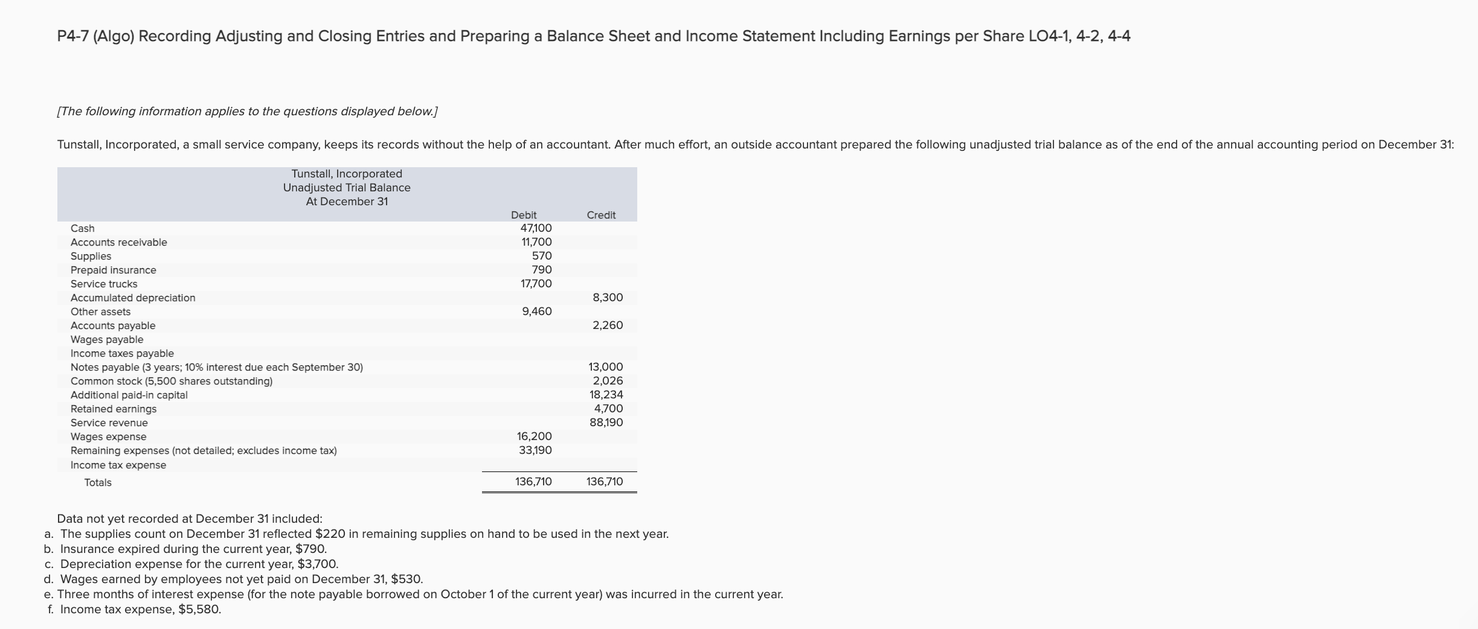The width and height of the screenshot is (1478, 629).
Task: Click the Credit column header
Action: [x=602, y=214]
